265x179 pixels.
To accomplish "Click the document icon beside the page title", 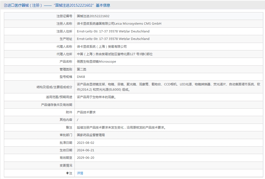I will 6,5.
